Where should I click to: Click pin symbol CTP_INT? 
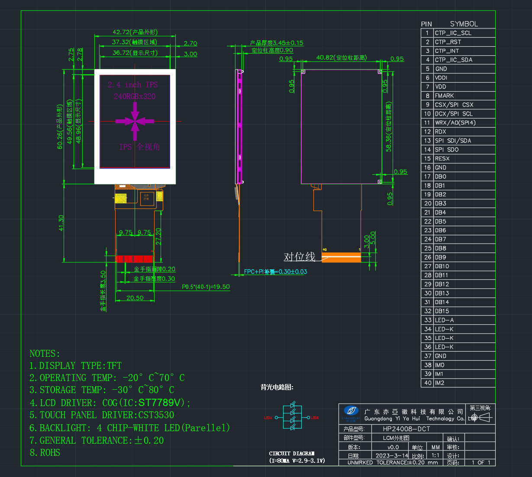(447, 51)
